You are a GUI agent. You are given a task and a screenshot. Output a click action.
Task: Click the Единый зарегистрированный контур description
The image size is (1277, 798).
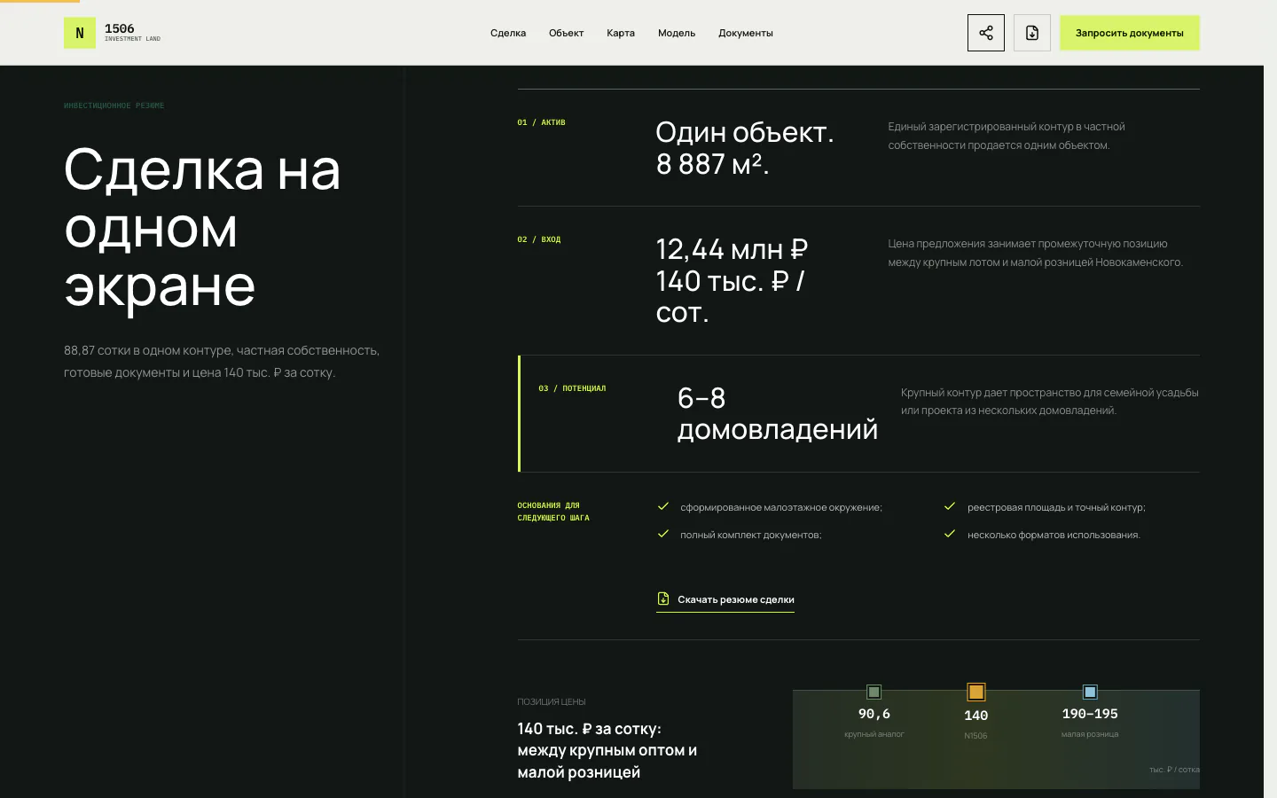tap(1007, 136)
